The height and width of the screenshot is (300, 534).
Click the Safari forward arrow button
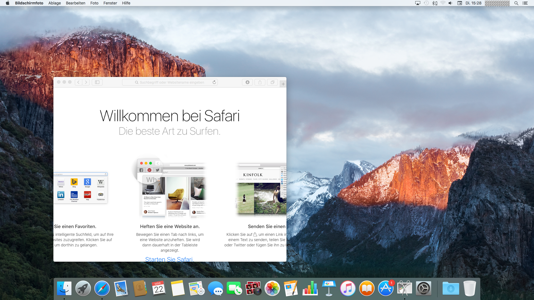(x=86, y=82)
